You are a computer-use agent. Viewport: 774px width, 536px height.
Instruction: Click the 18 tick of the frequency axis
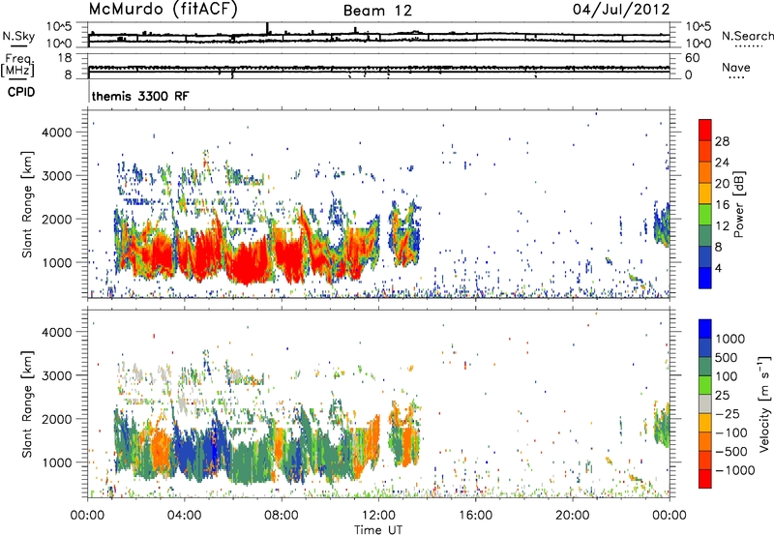[65, 58]
